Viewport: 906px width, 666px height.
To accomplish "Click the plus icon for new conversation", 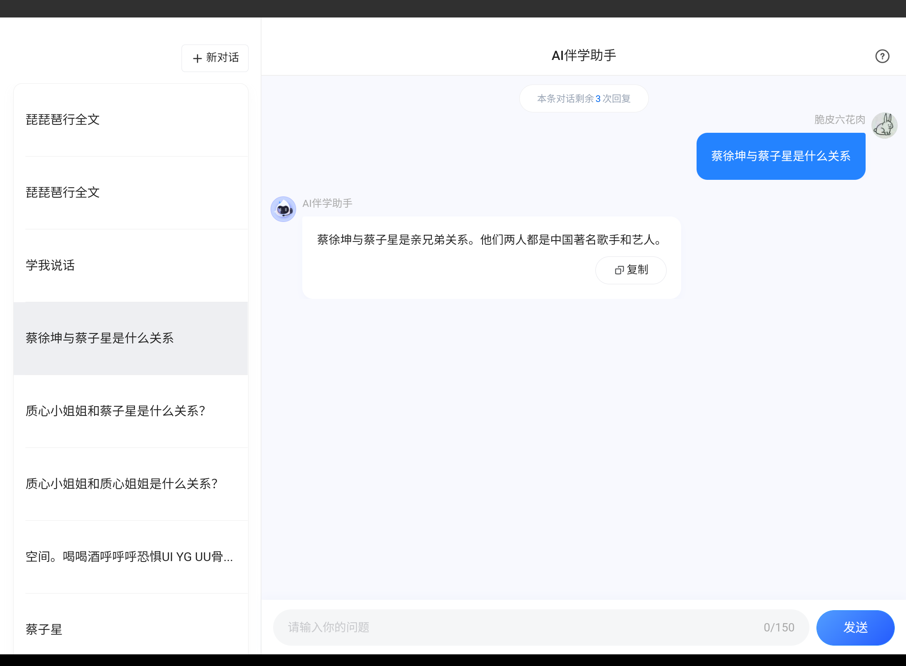I will point(197,58).
